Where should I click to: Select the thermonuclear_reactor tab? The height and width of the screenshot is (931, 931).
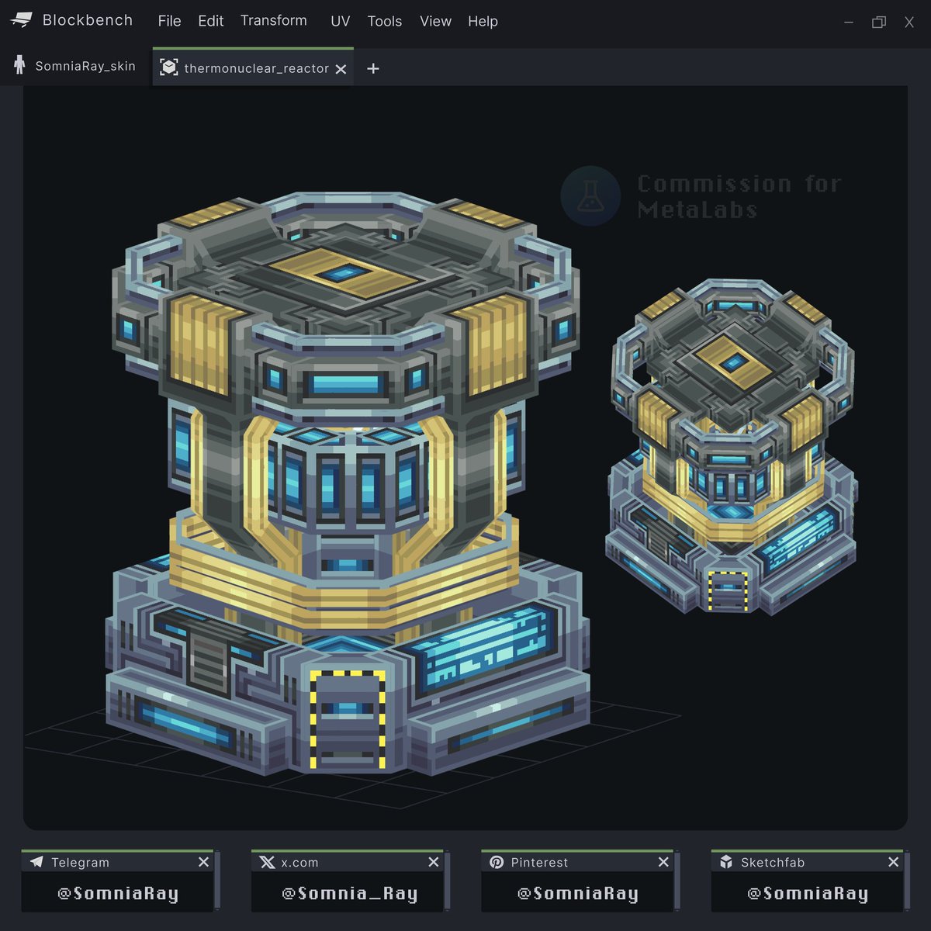click(x=253, y=67)
